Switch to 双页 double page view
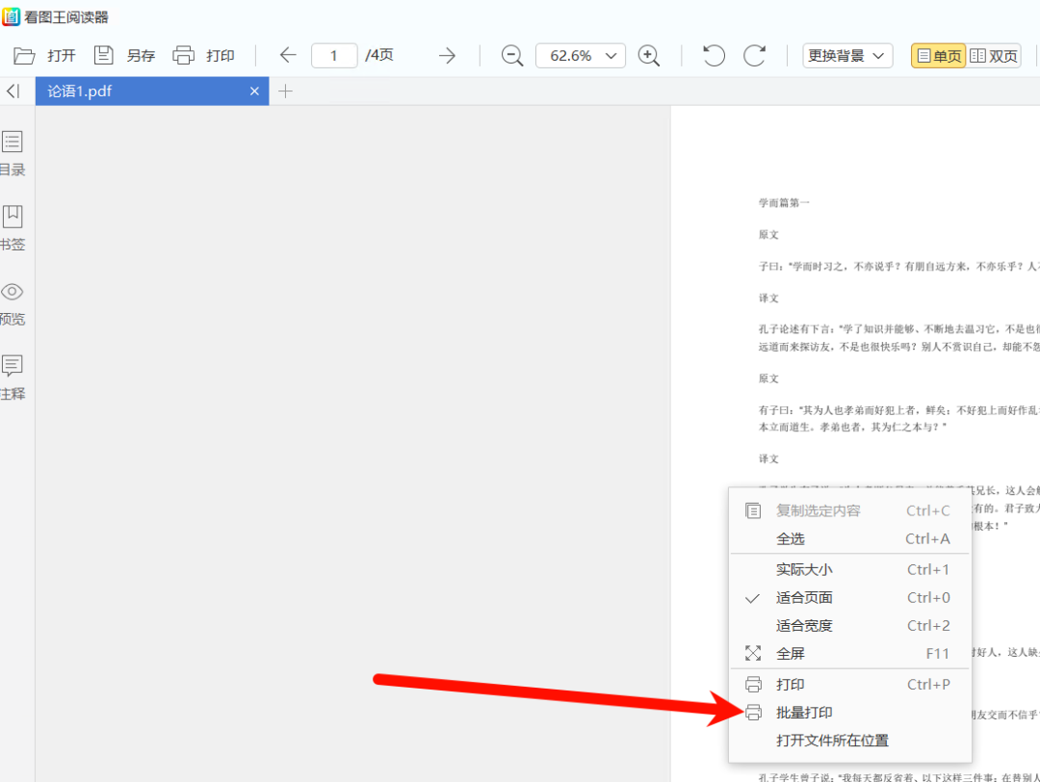Screen dimensions: 1040x782 994,55
